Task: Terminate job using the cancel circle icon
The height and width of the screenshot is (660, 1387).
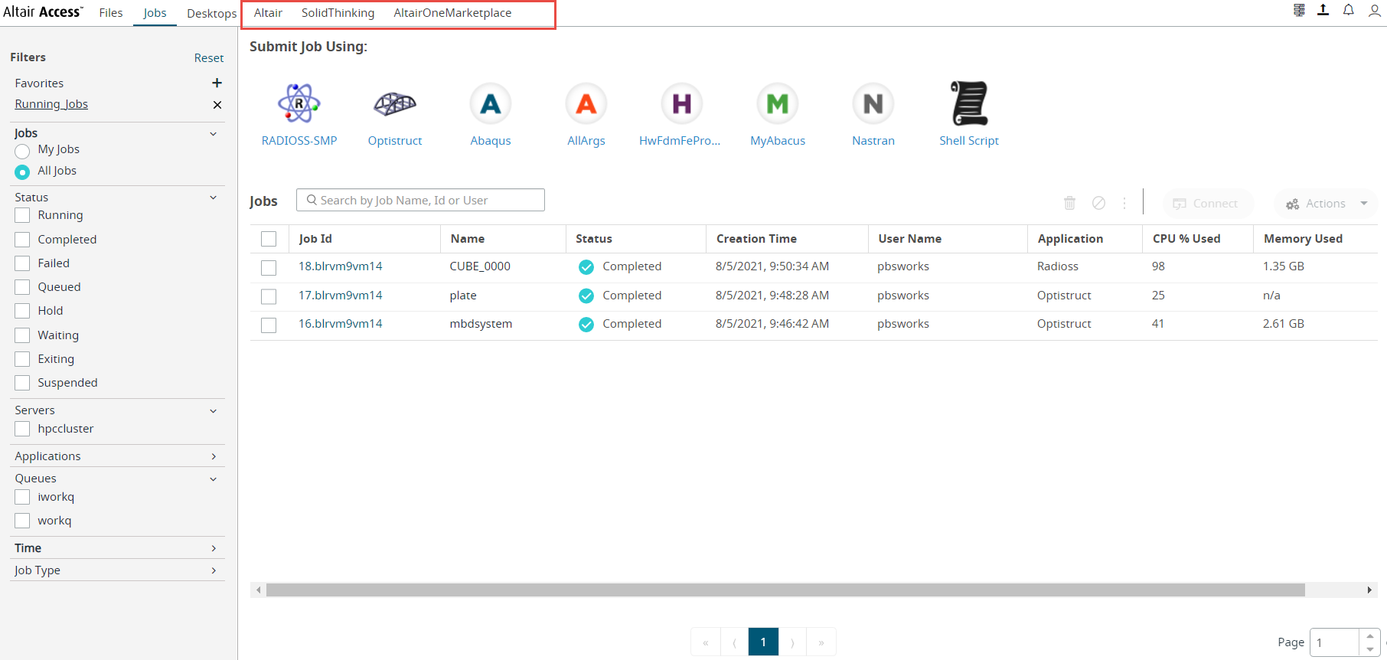Action: tap(1098, 203)
